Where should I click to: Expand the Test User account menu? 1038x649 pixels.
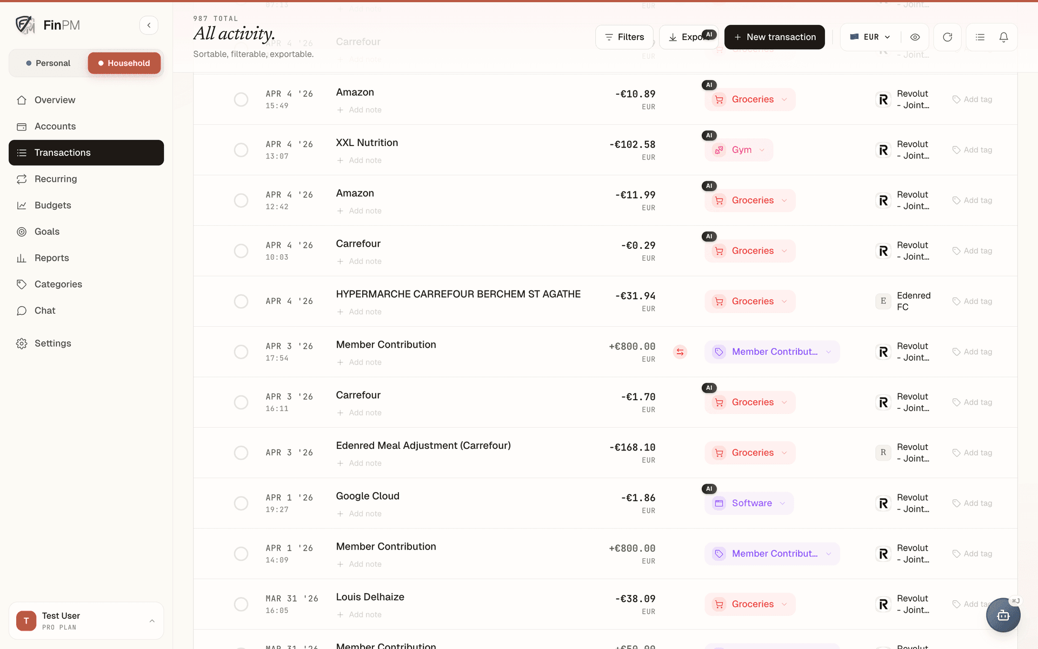pos(86,621)
